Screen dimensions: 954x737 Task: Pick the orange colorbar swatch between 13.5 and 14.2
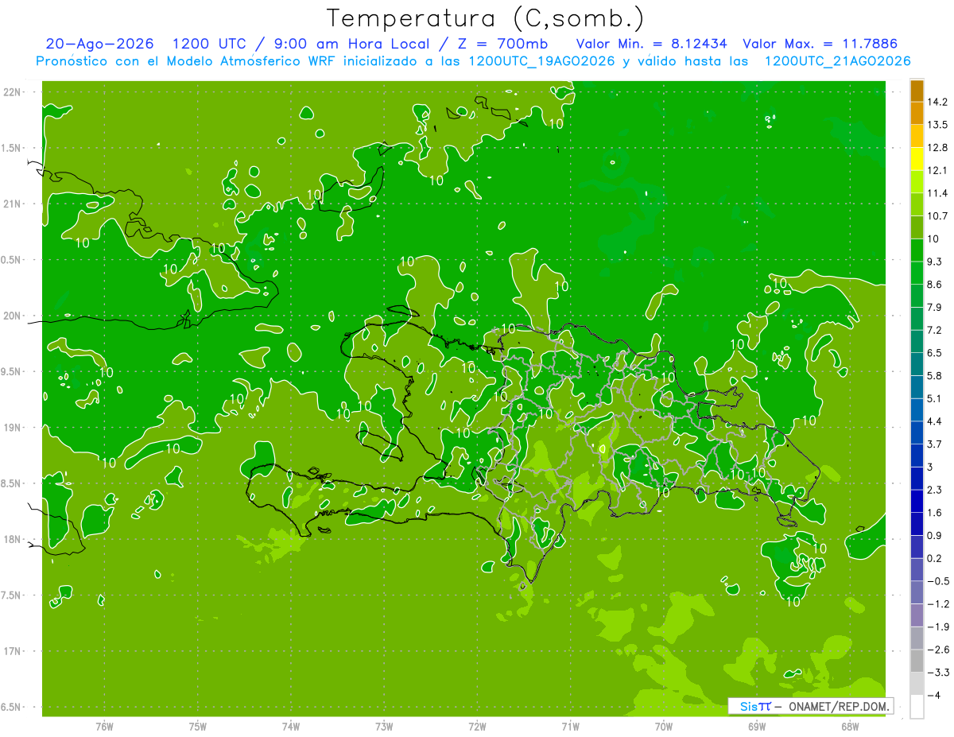pyautogui.click(x=917, y=114)
